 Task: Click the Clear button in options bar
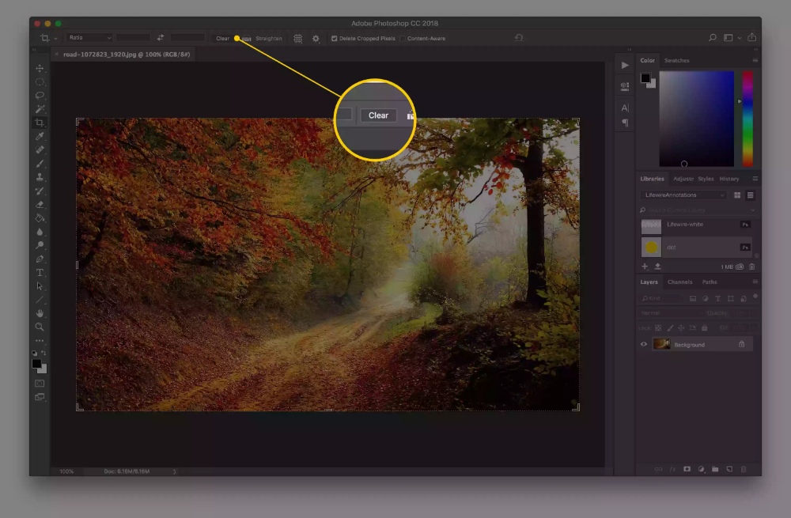click(x=222, y=38)
